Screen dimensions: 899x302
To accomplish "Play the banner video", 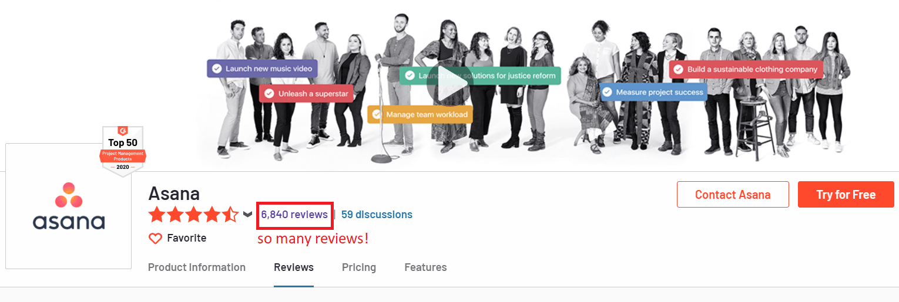I will click(x=447, y=84).
